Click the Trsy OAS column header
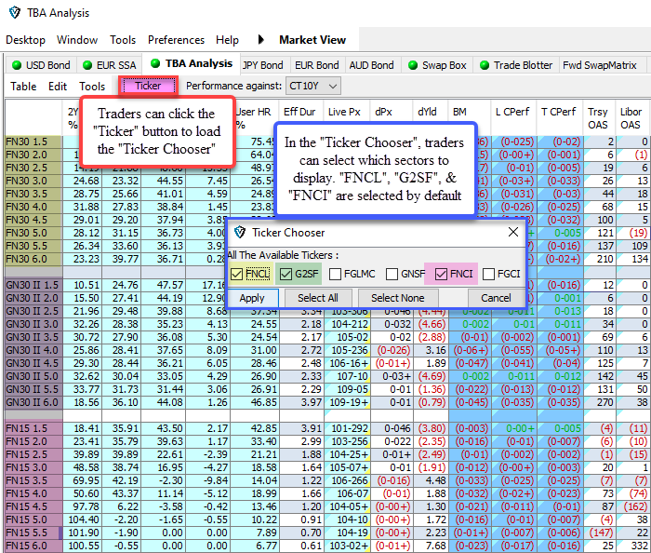Viewport: 651px width, 553px height. pos(597,118)
